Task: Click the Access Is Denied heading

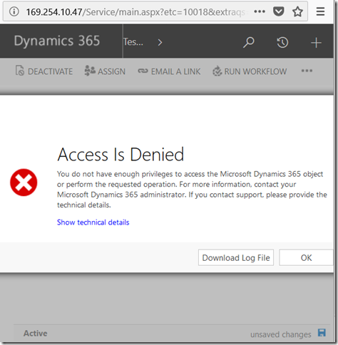Action: tap(121, 155)
